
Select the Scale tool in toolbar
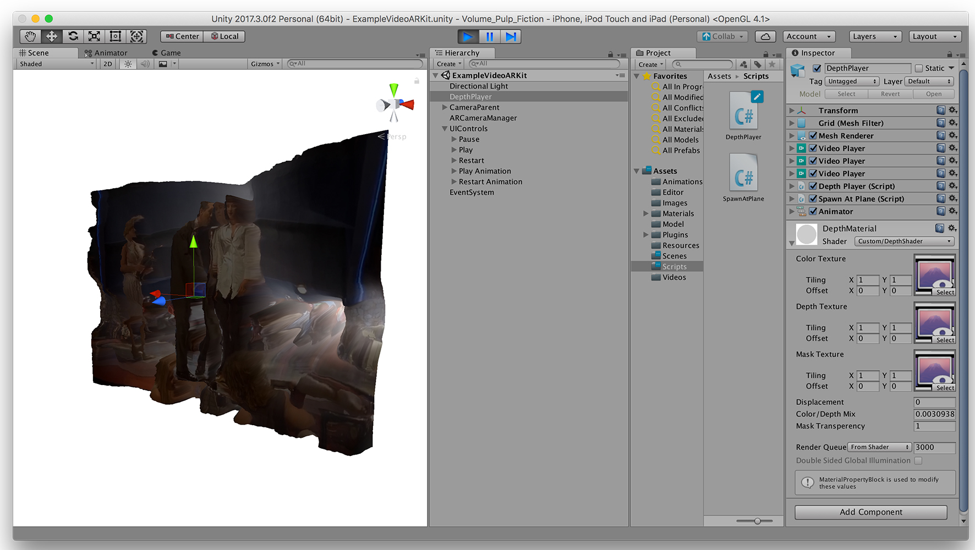click(95, 36)
